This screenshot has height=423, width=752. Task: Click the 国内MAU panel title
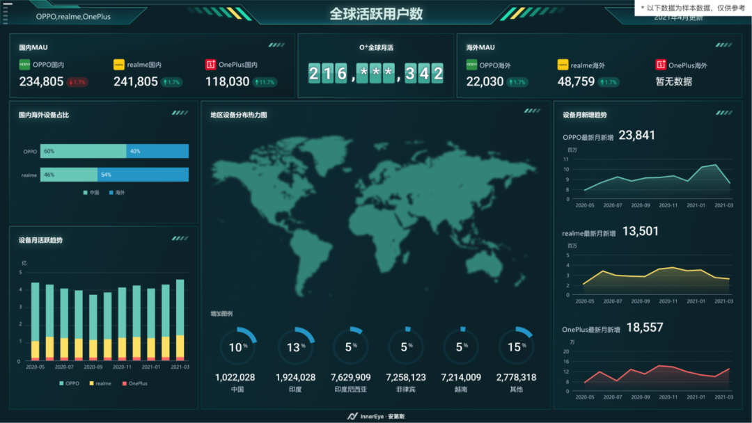pos(33,47)
